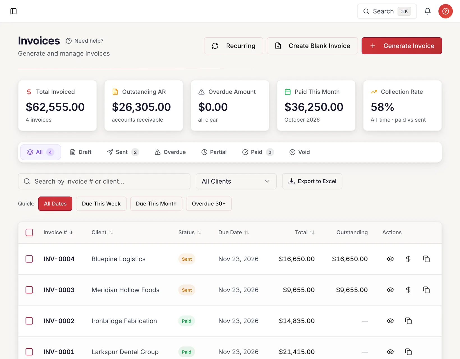Select the INV-0001 row checkbox
Image resolution: width=460 pixels, height=359 pixels.
29,352
